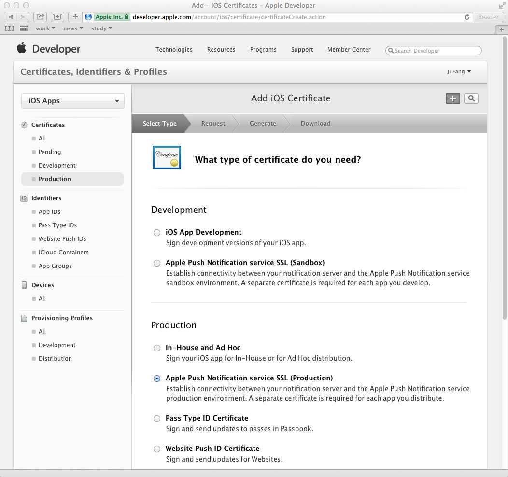Open the Share toolbar icon
508x477 pixels.
coord(40,17)
